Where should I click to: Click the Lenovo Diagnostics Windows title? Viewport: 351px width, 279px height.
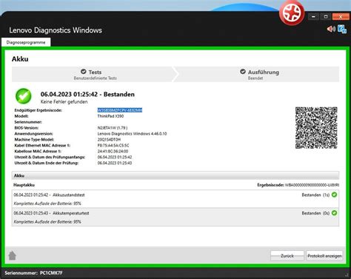(x=56, y=30)
